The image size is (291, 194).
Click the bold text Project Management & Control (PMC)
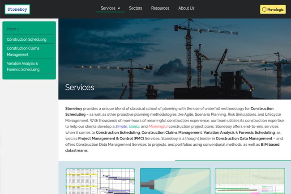(111, 139)
